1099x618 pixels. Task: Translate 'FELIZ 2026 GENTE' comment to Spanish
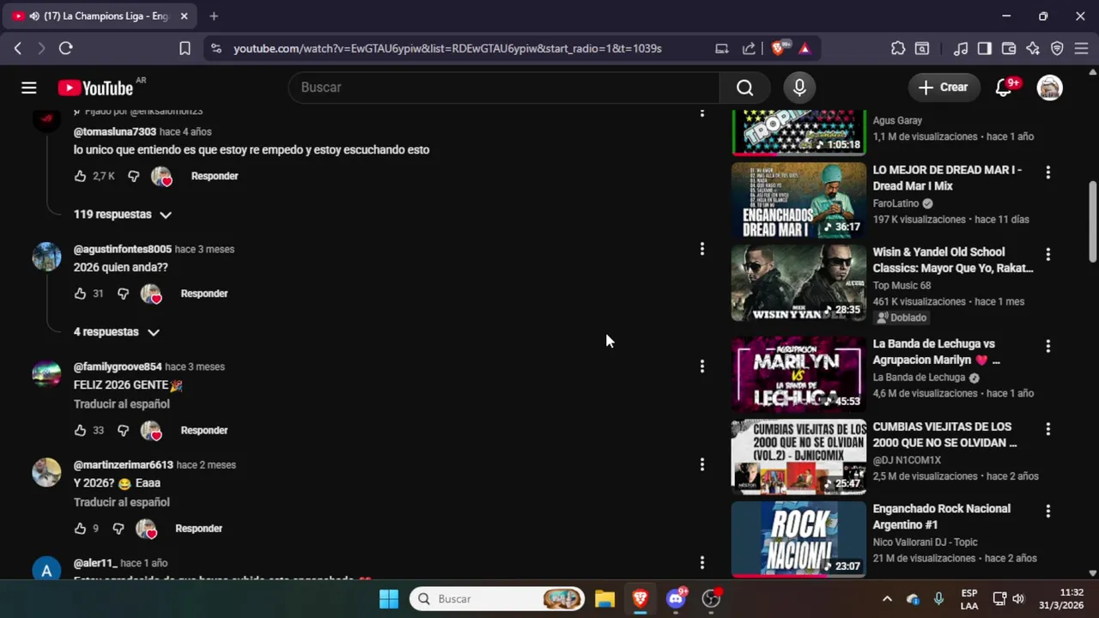pyautogui.click(x=122, y=404)
